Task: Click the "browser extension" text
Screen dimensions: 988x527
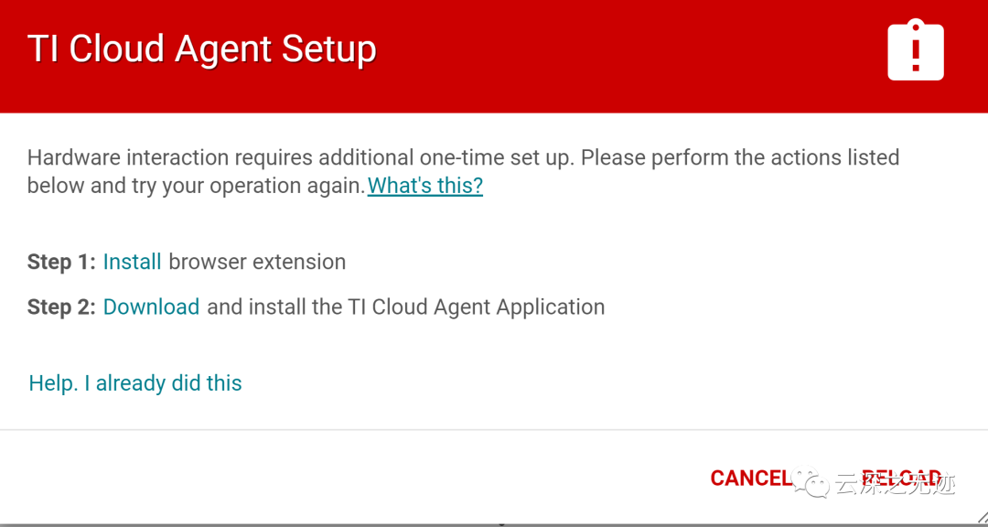Action: [257, 262]
